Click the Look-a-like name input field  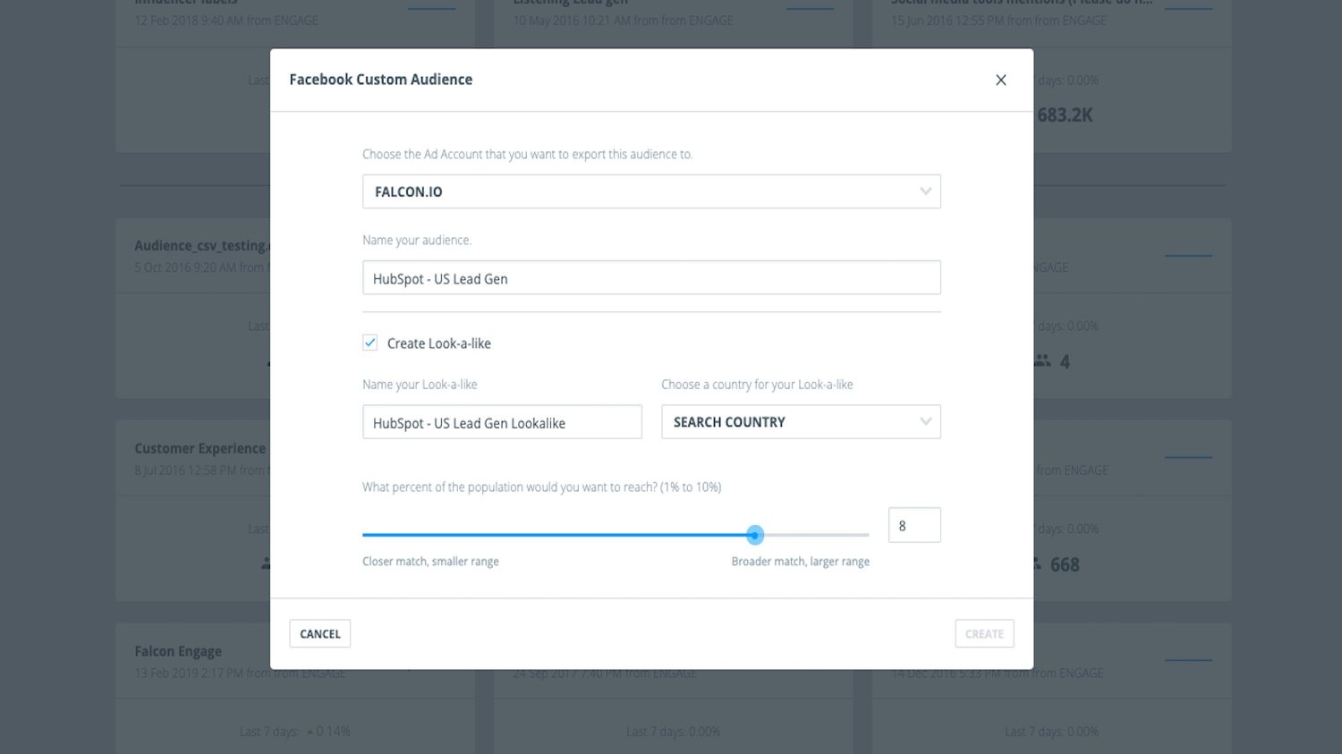(502, 422)
